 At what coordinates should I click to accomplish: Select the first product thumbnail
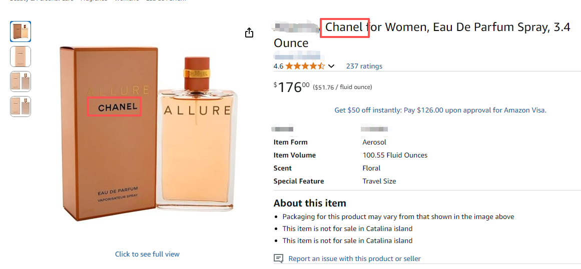tap(21, 31)
